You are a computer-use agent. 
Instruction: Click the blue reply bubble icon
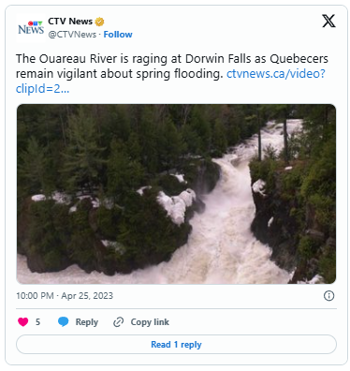click(x=64, y=321)
